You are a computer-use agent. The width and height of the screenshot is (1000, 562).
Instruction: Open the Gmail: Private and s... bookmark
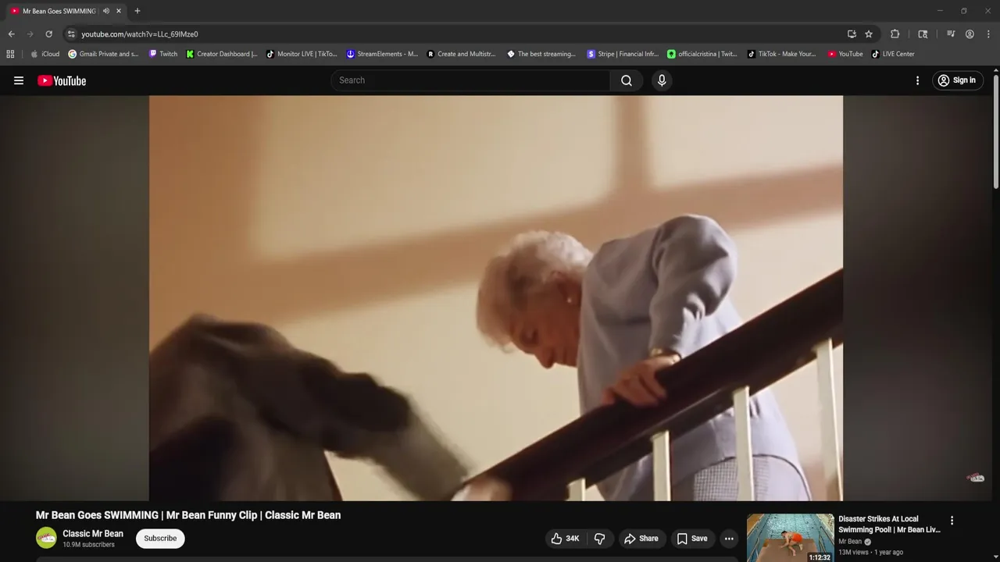104,54
